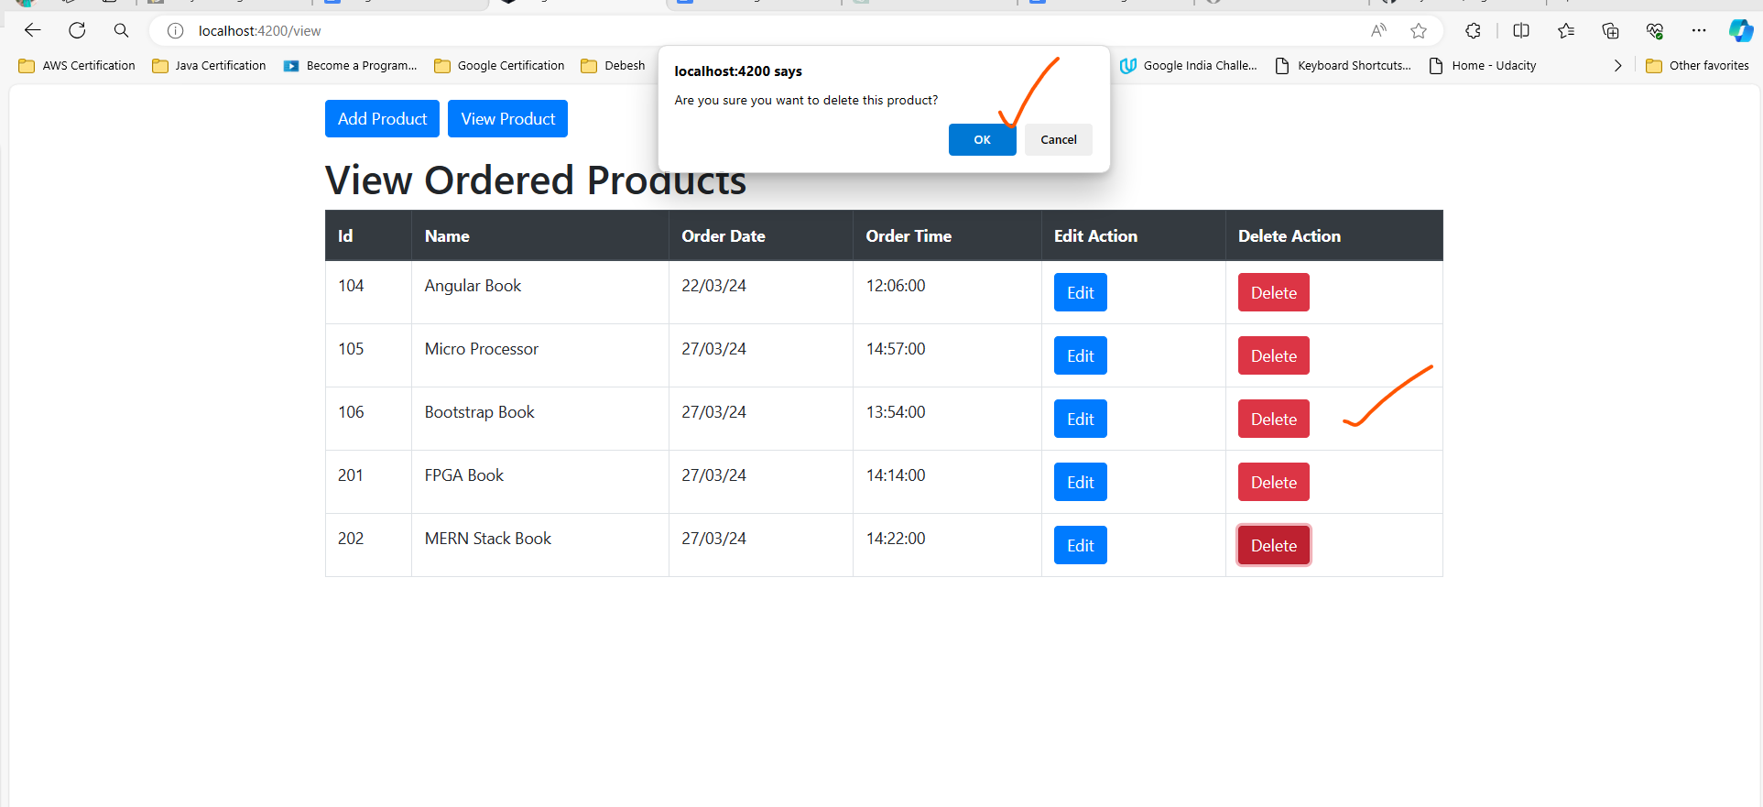The height and width of the screenshot is (807, 1763).
Task: Open Home - Udacity bookmark
Action: point(1483,66)
